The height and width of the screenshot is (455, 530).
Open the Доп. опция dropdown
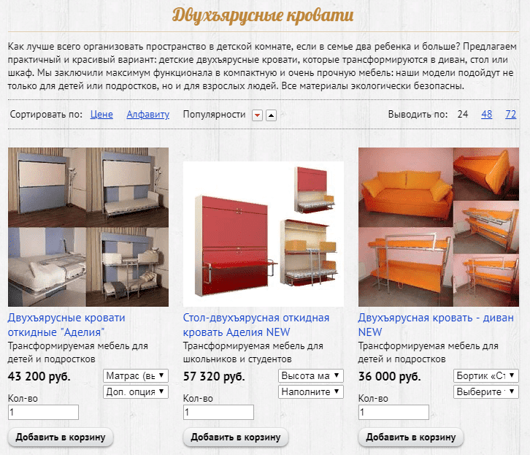tap(136, 391)
